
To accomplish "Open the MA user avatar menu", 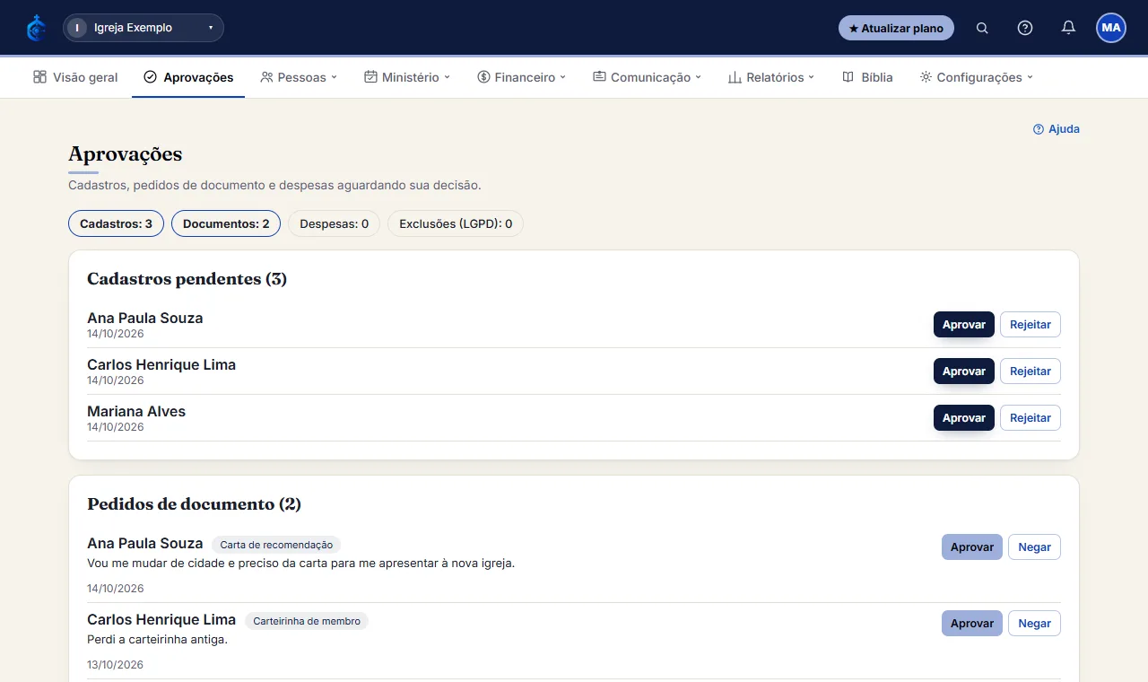I will [x=1111, y=28].
